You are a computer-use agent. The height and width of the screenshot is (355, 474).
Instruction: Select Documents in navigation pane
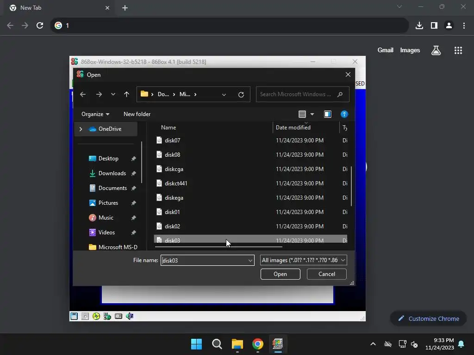pos(112,188)
